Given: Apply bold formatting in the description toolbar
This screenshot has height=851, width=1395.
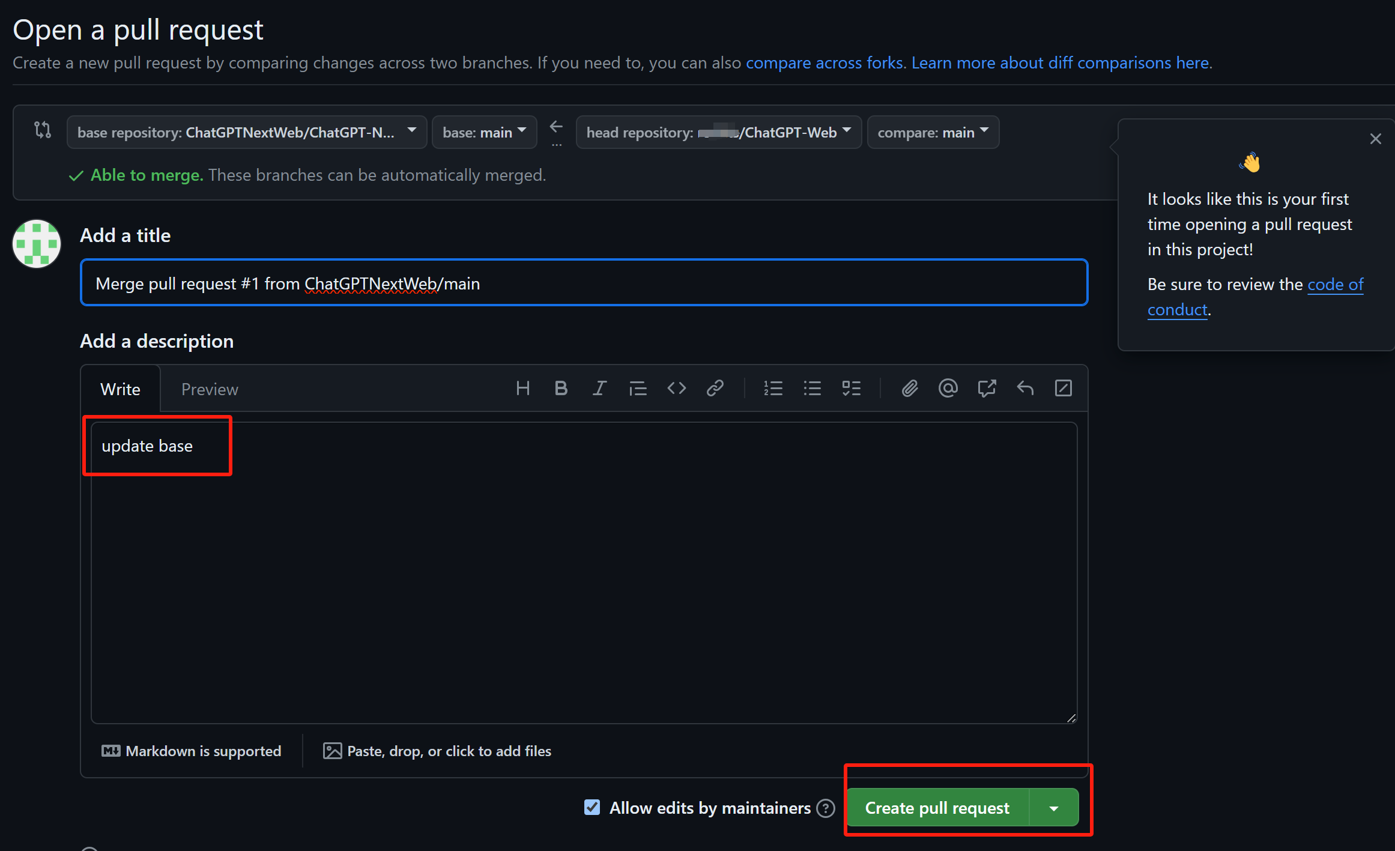Looking at the screenshot, I should 561,389.
